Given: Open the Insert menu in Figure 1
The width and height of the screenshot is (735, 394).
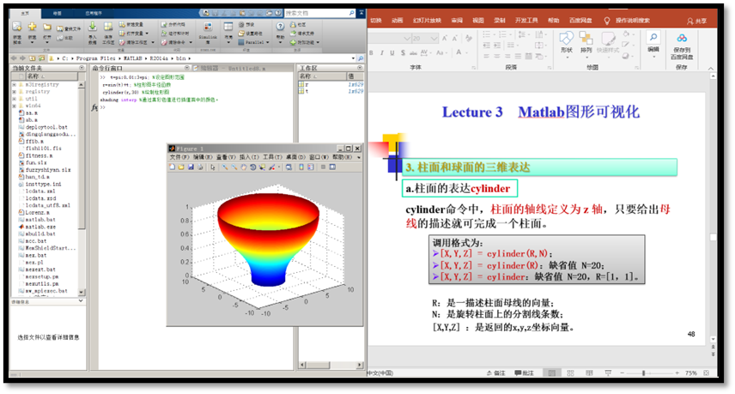Looking at the screenshot, I should point(248,157).
